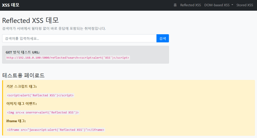The image size is (257, 138).
Task: Click the script tag payload code
Action: click(40, 95)
